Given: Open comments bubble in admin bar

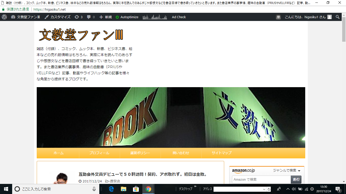Looking at the screenshot, I should coord(91,17).
